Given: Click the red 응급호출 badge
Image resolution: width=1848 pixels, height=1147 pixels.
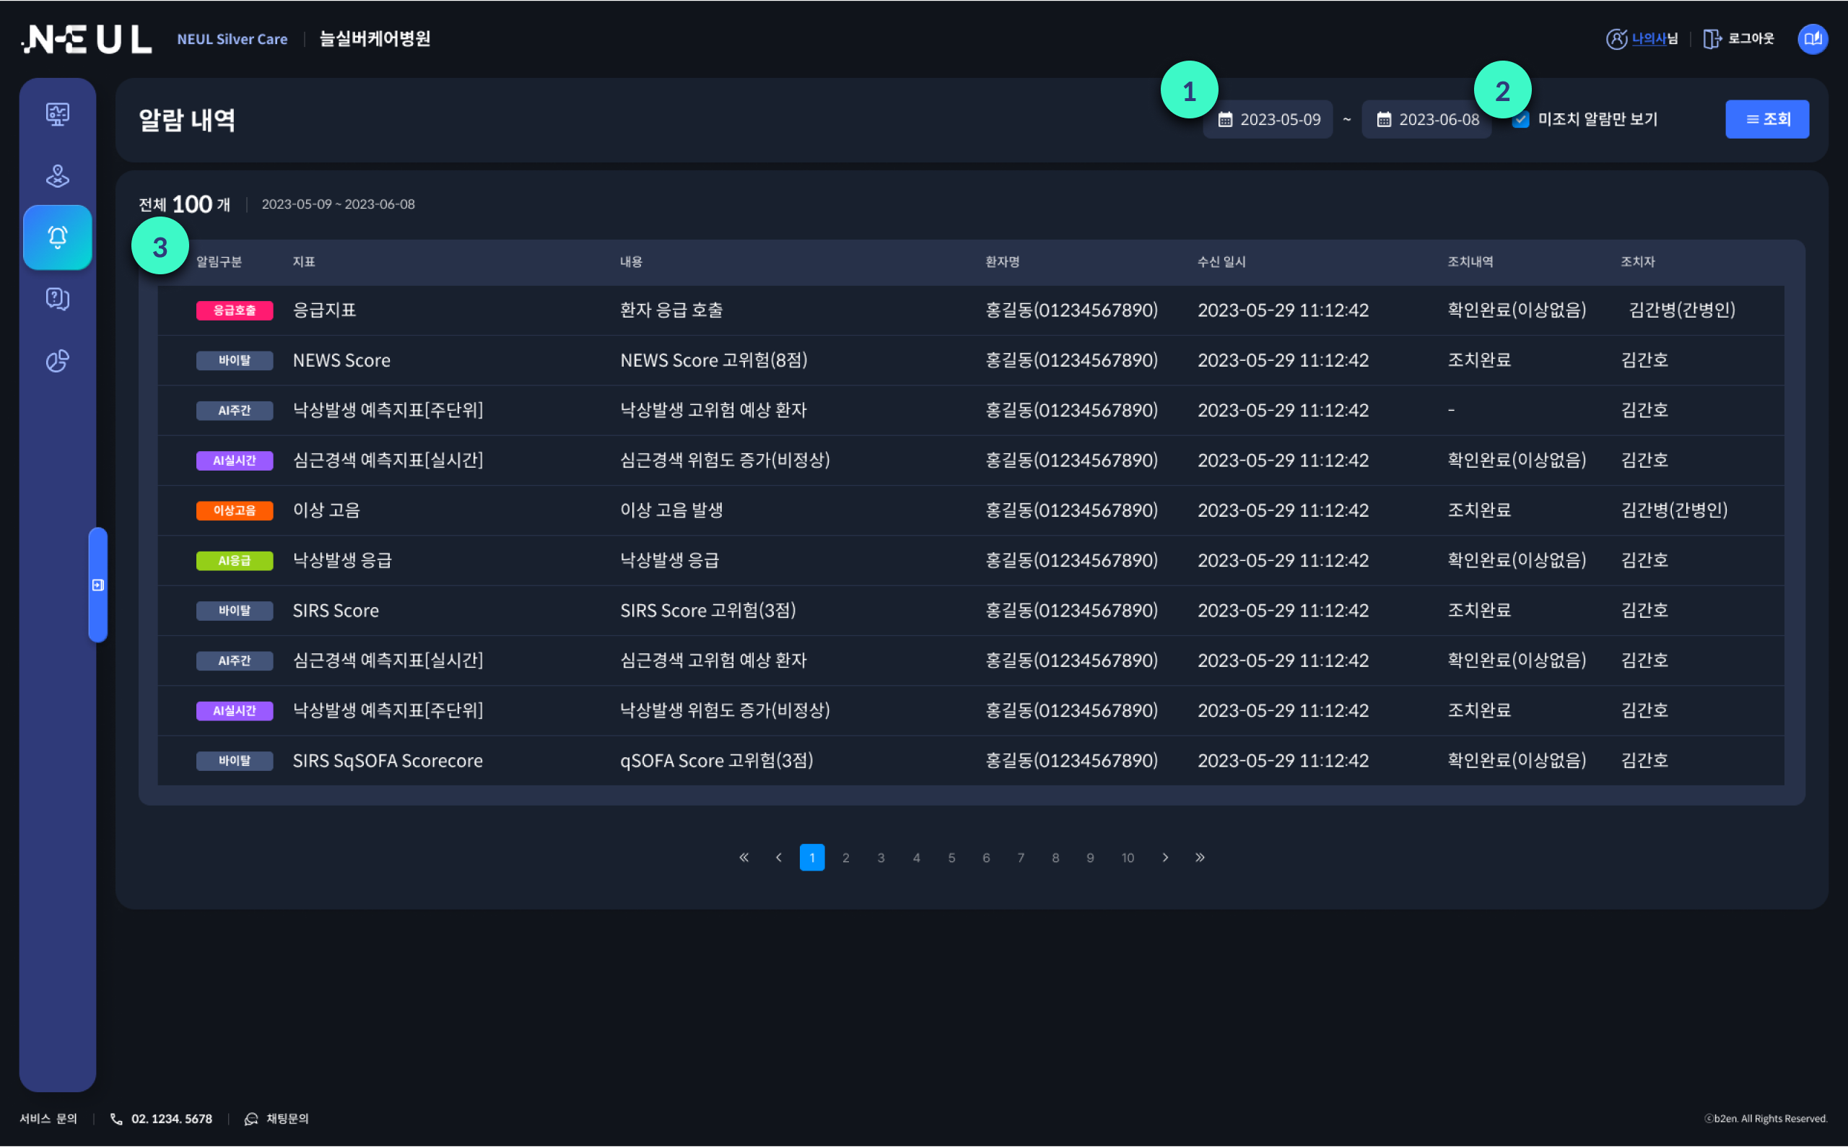Looking at the screenshot, I should (235, 310).
